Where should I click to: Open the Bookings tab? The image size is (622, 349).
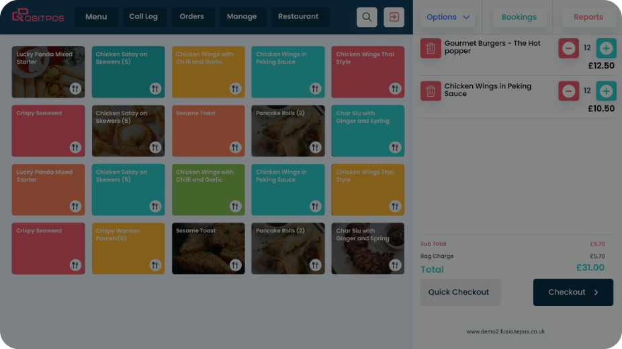519,17
